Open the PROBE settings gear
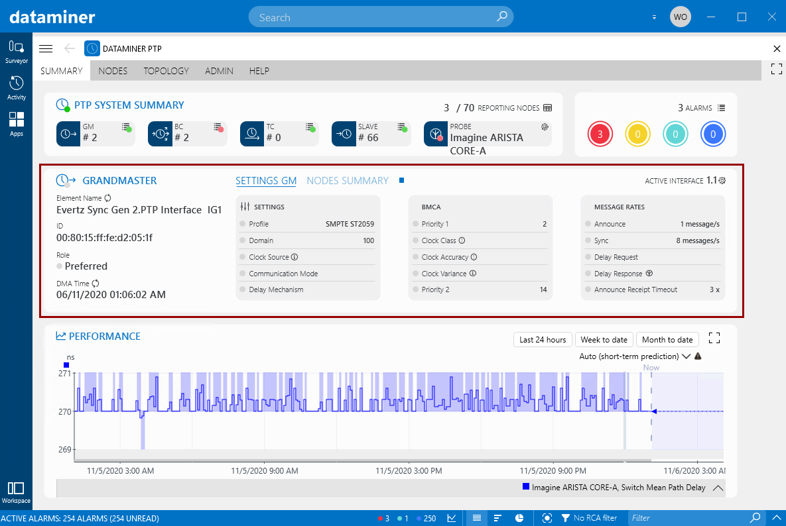The width and height of the screenshot is (786, 526). [545, 127]
